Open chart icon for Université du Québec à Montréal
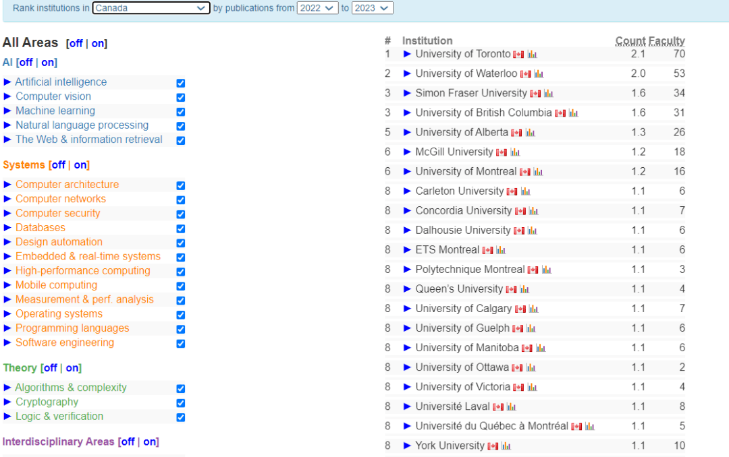The width and height of the screenshot is (729, 457). 590,427
